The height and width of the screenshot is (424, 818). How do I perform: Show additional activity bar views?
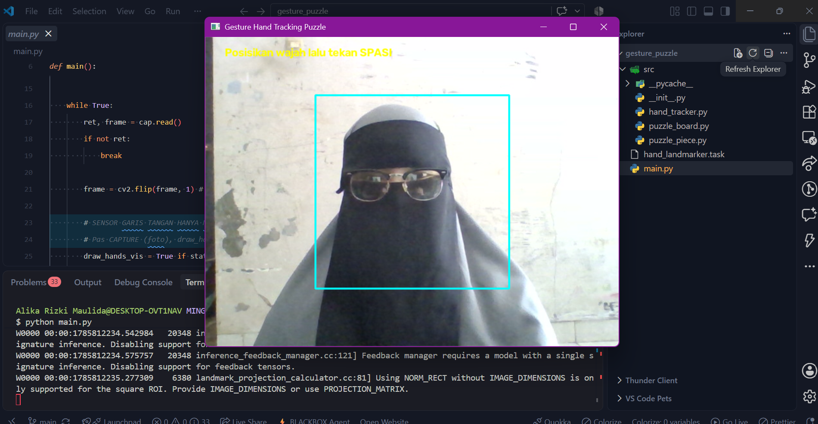click(x=809, y=266)
